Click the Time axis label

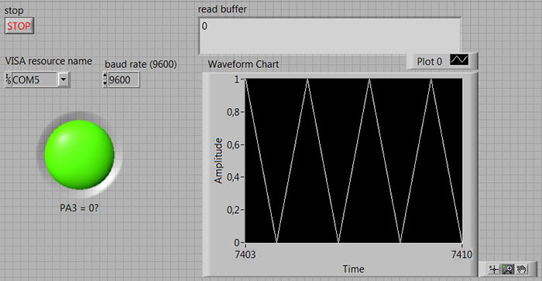(x=353, y=269)
